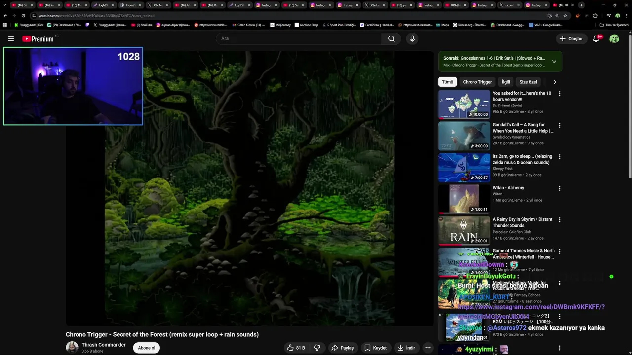Open the Maps bookmark
The image size is (632, 355).
[442, 25]
